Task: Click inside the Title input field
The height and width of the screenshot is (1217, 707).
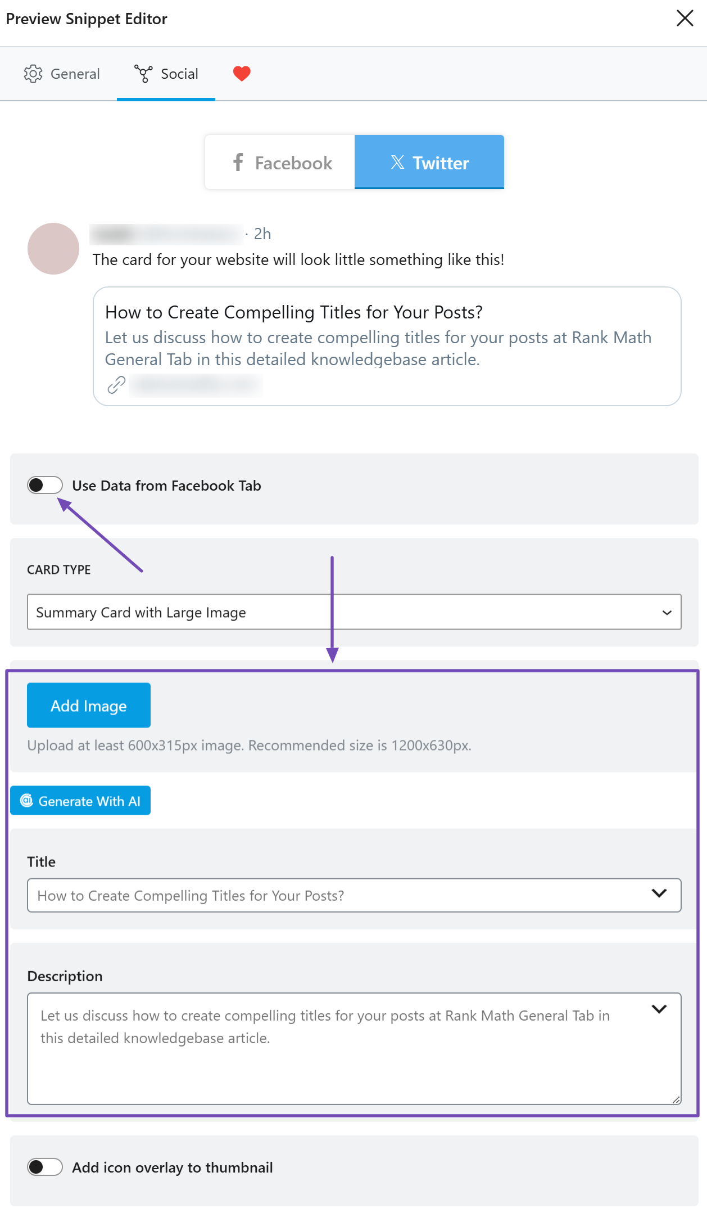Action: point(281,895)
